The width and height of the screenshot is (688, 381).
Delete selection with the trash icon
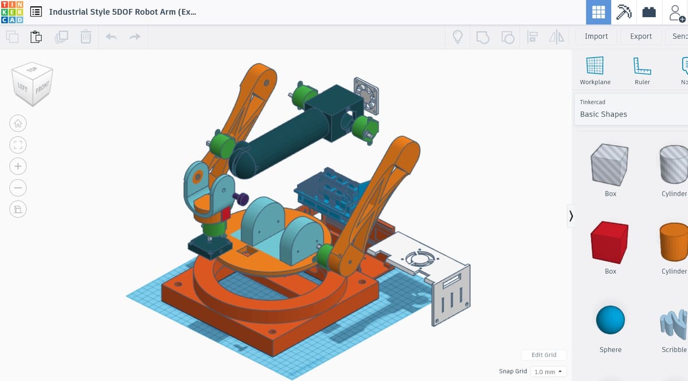[85, 37]
